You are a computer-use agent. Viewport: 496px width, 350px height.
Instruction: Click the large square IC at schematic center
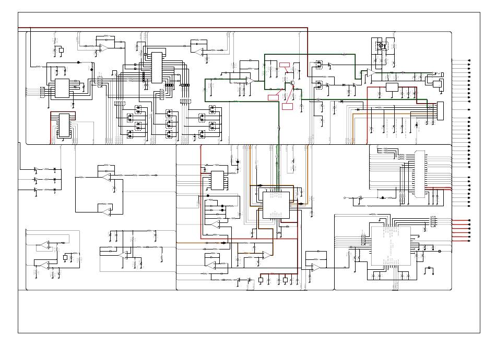[276, 205]
